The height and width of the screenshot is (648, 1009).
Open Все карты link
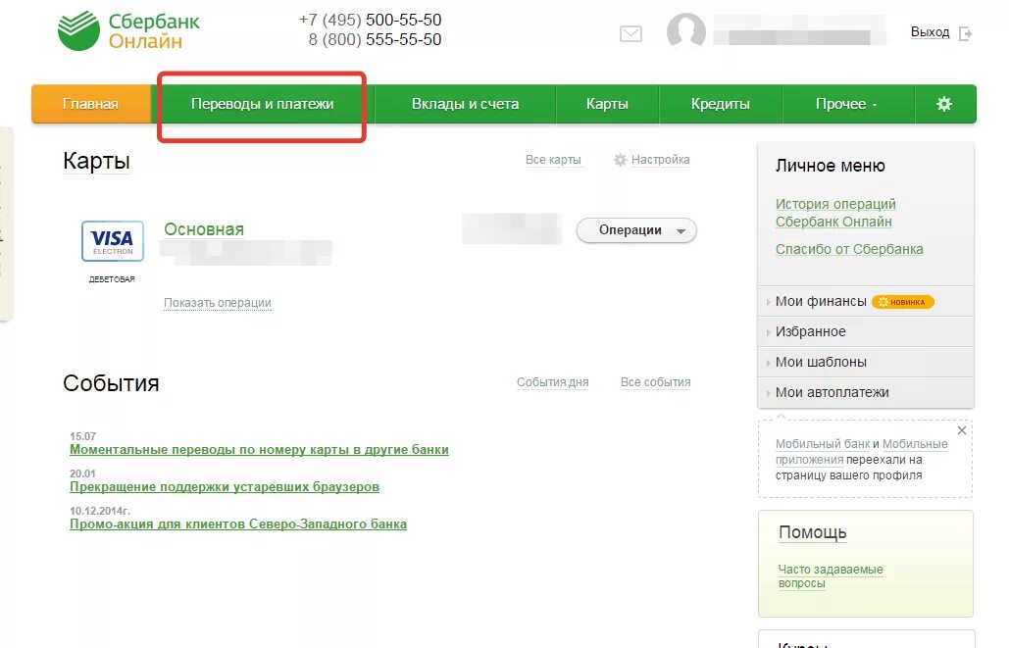click(553, 160)
